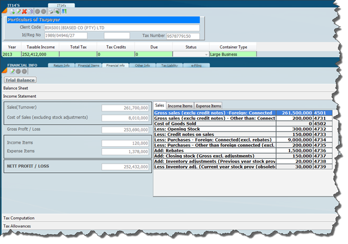
Task: Click the new record icon in top toolbar
Action: [13, 11]
